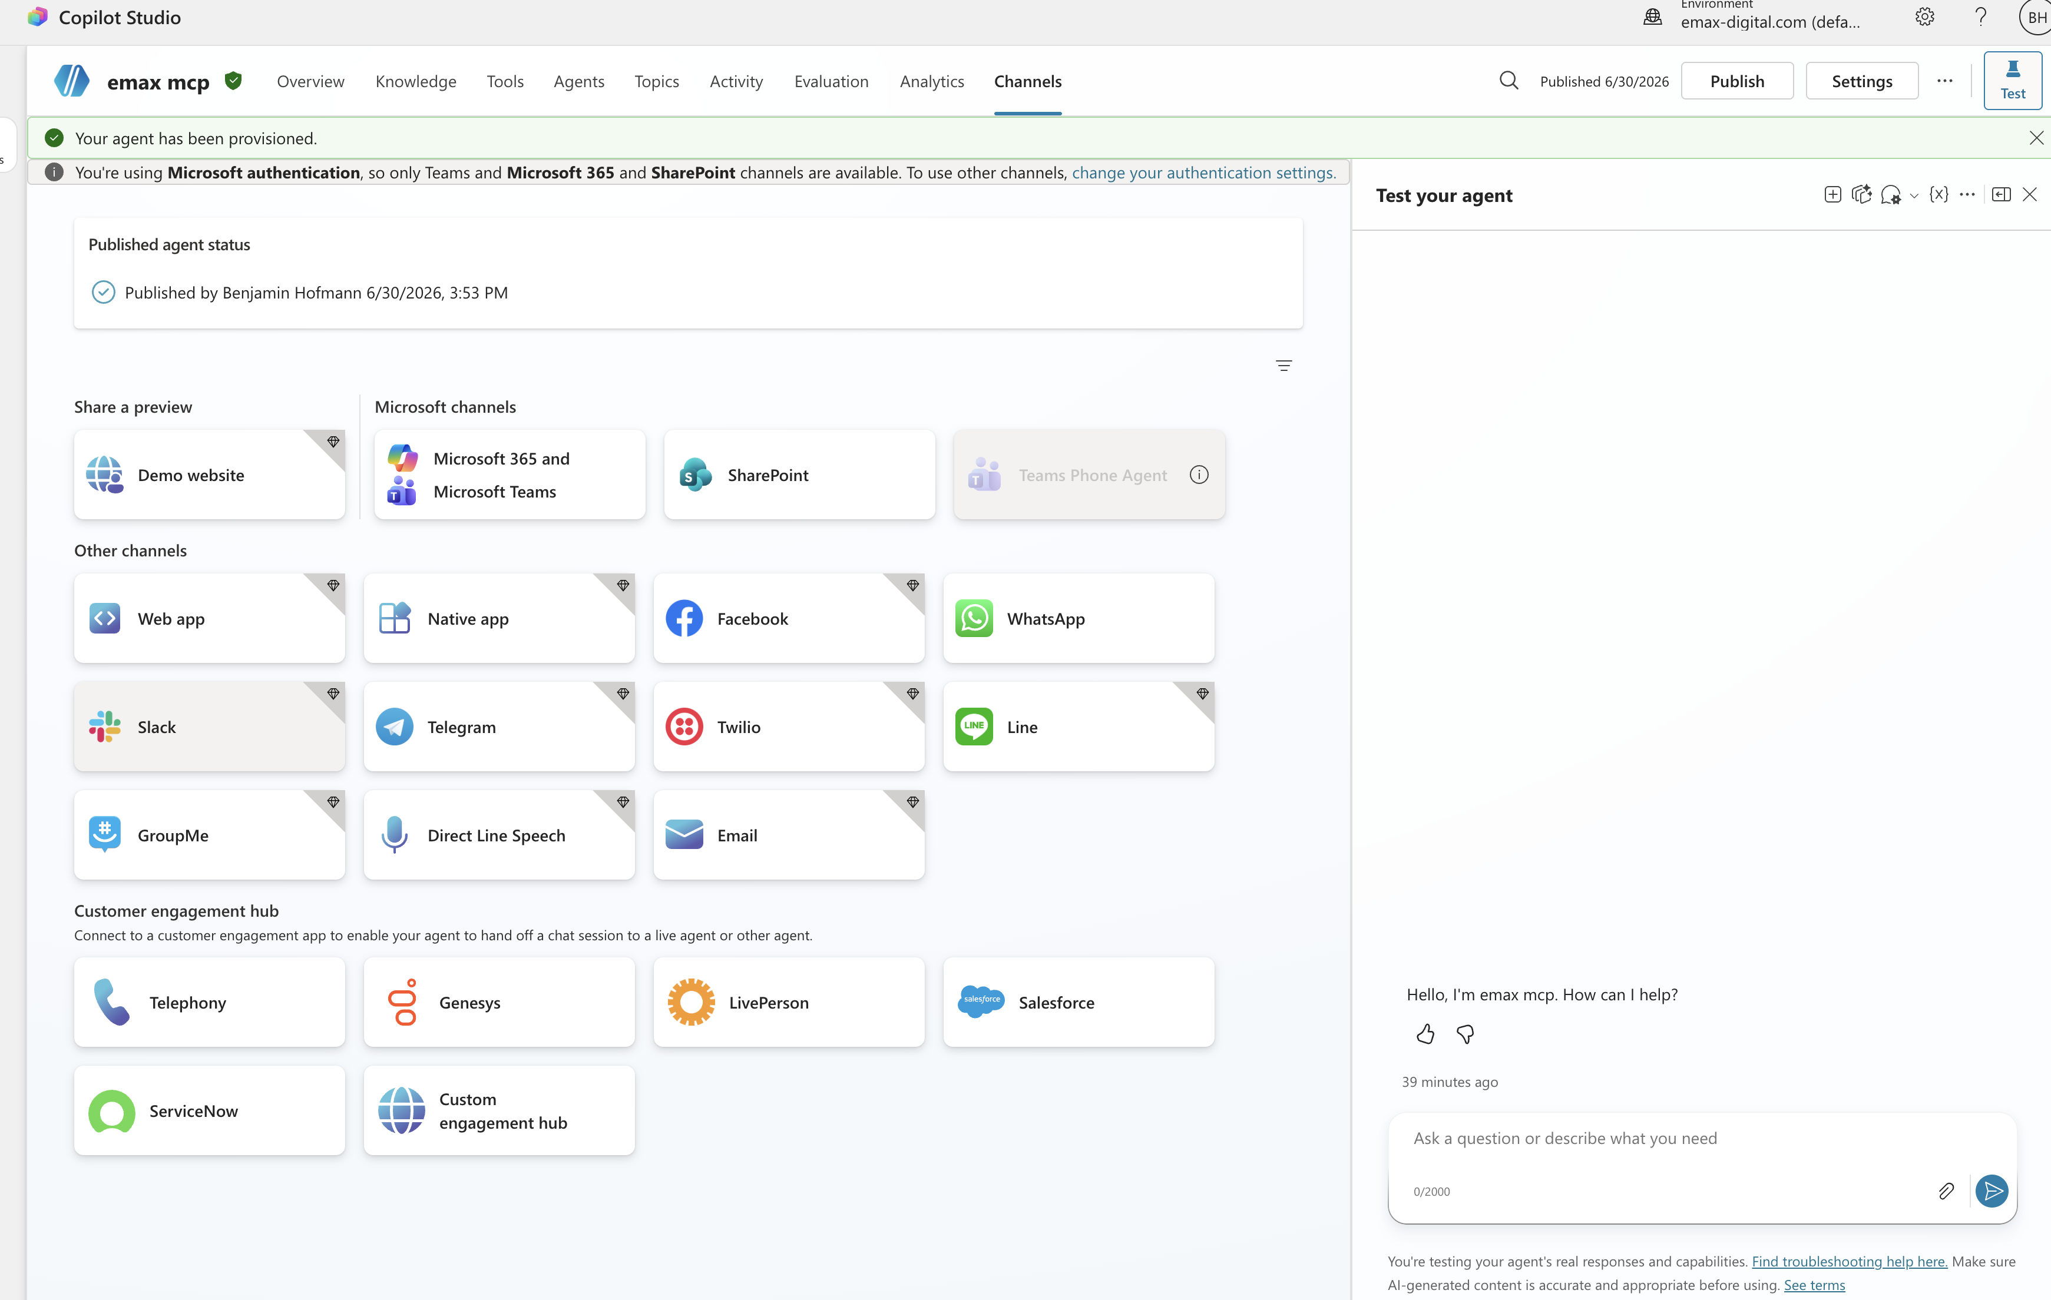
Task: Dismiss the agent provisioned notification
Action: pos(2036,138)
